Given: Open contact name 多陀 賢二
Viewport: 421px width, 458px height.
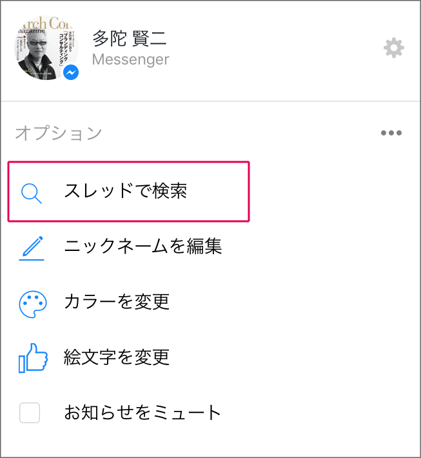Looking at the screenshot, I should 130,38.
